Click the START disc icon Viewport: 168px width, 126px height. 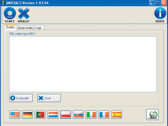[10, 13]
